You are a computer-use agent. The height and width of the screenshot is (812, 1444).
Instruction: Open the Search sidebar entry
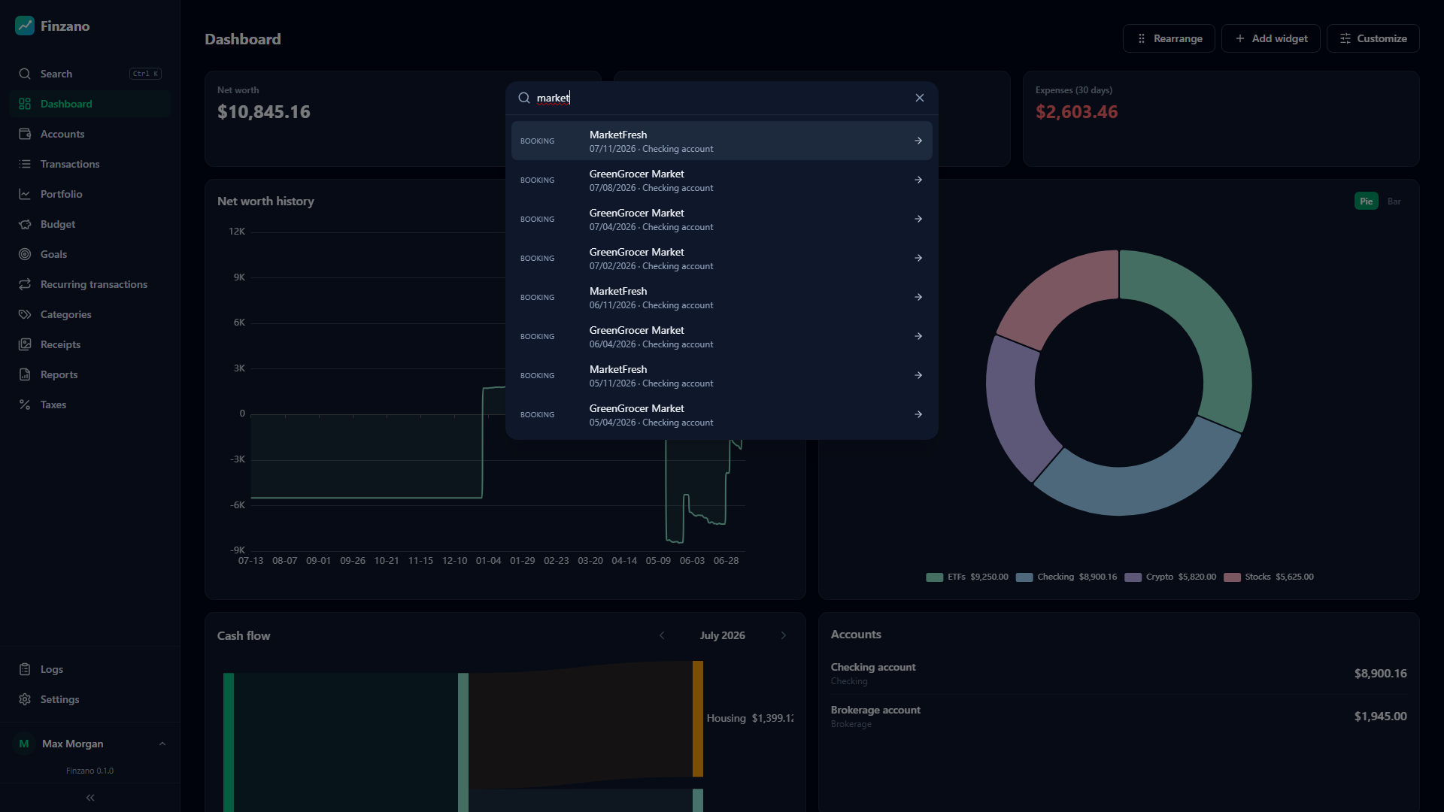pos(90,74)
